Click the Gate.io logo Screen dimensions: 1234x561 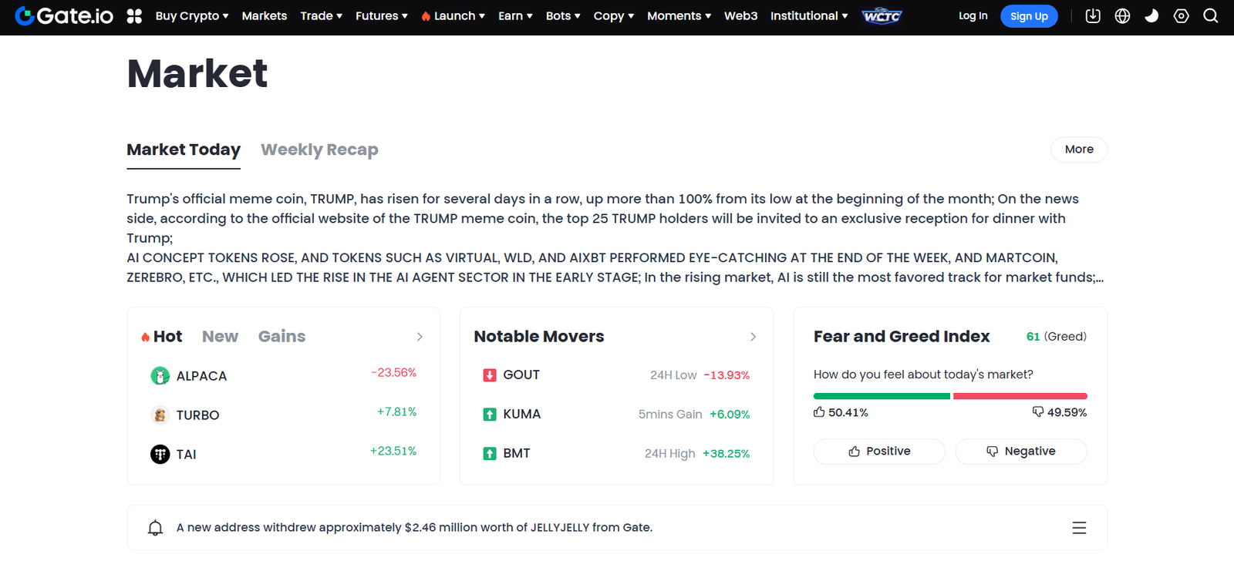(64, 15)
